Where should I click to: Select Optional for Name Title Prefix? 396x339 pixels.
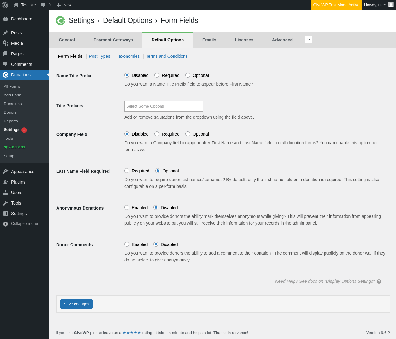[x=188, y=75]
